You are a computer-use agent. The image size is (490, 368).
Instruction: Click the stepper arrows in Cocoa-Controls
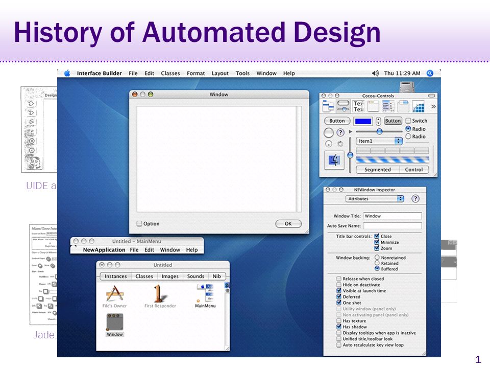[378, 121]
